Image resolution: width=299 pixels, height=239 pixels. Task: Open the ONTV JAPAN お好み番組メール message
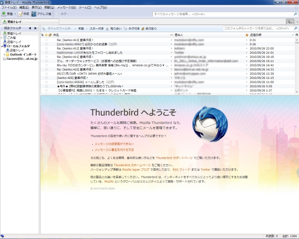click(89, 74)
